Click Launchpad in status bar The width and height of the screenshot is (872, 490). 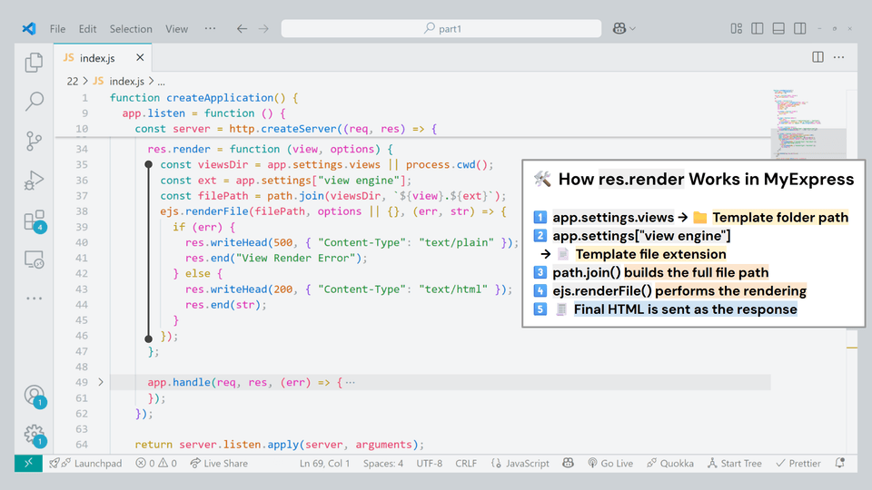85,464
